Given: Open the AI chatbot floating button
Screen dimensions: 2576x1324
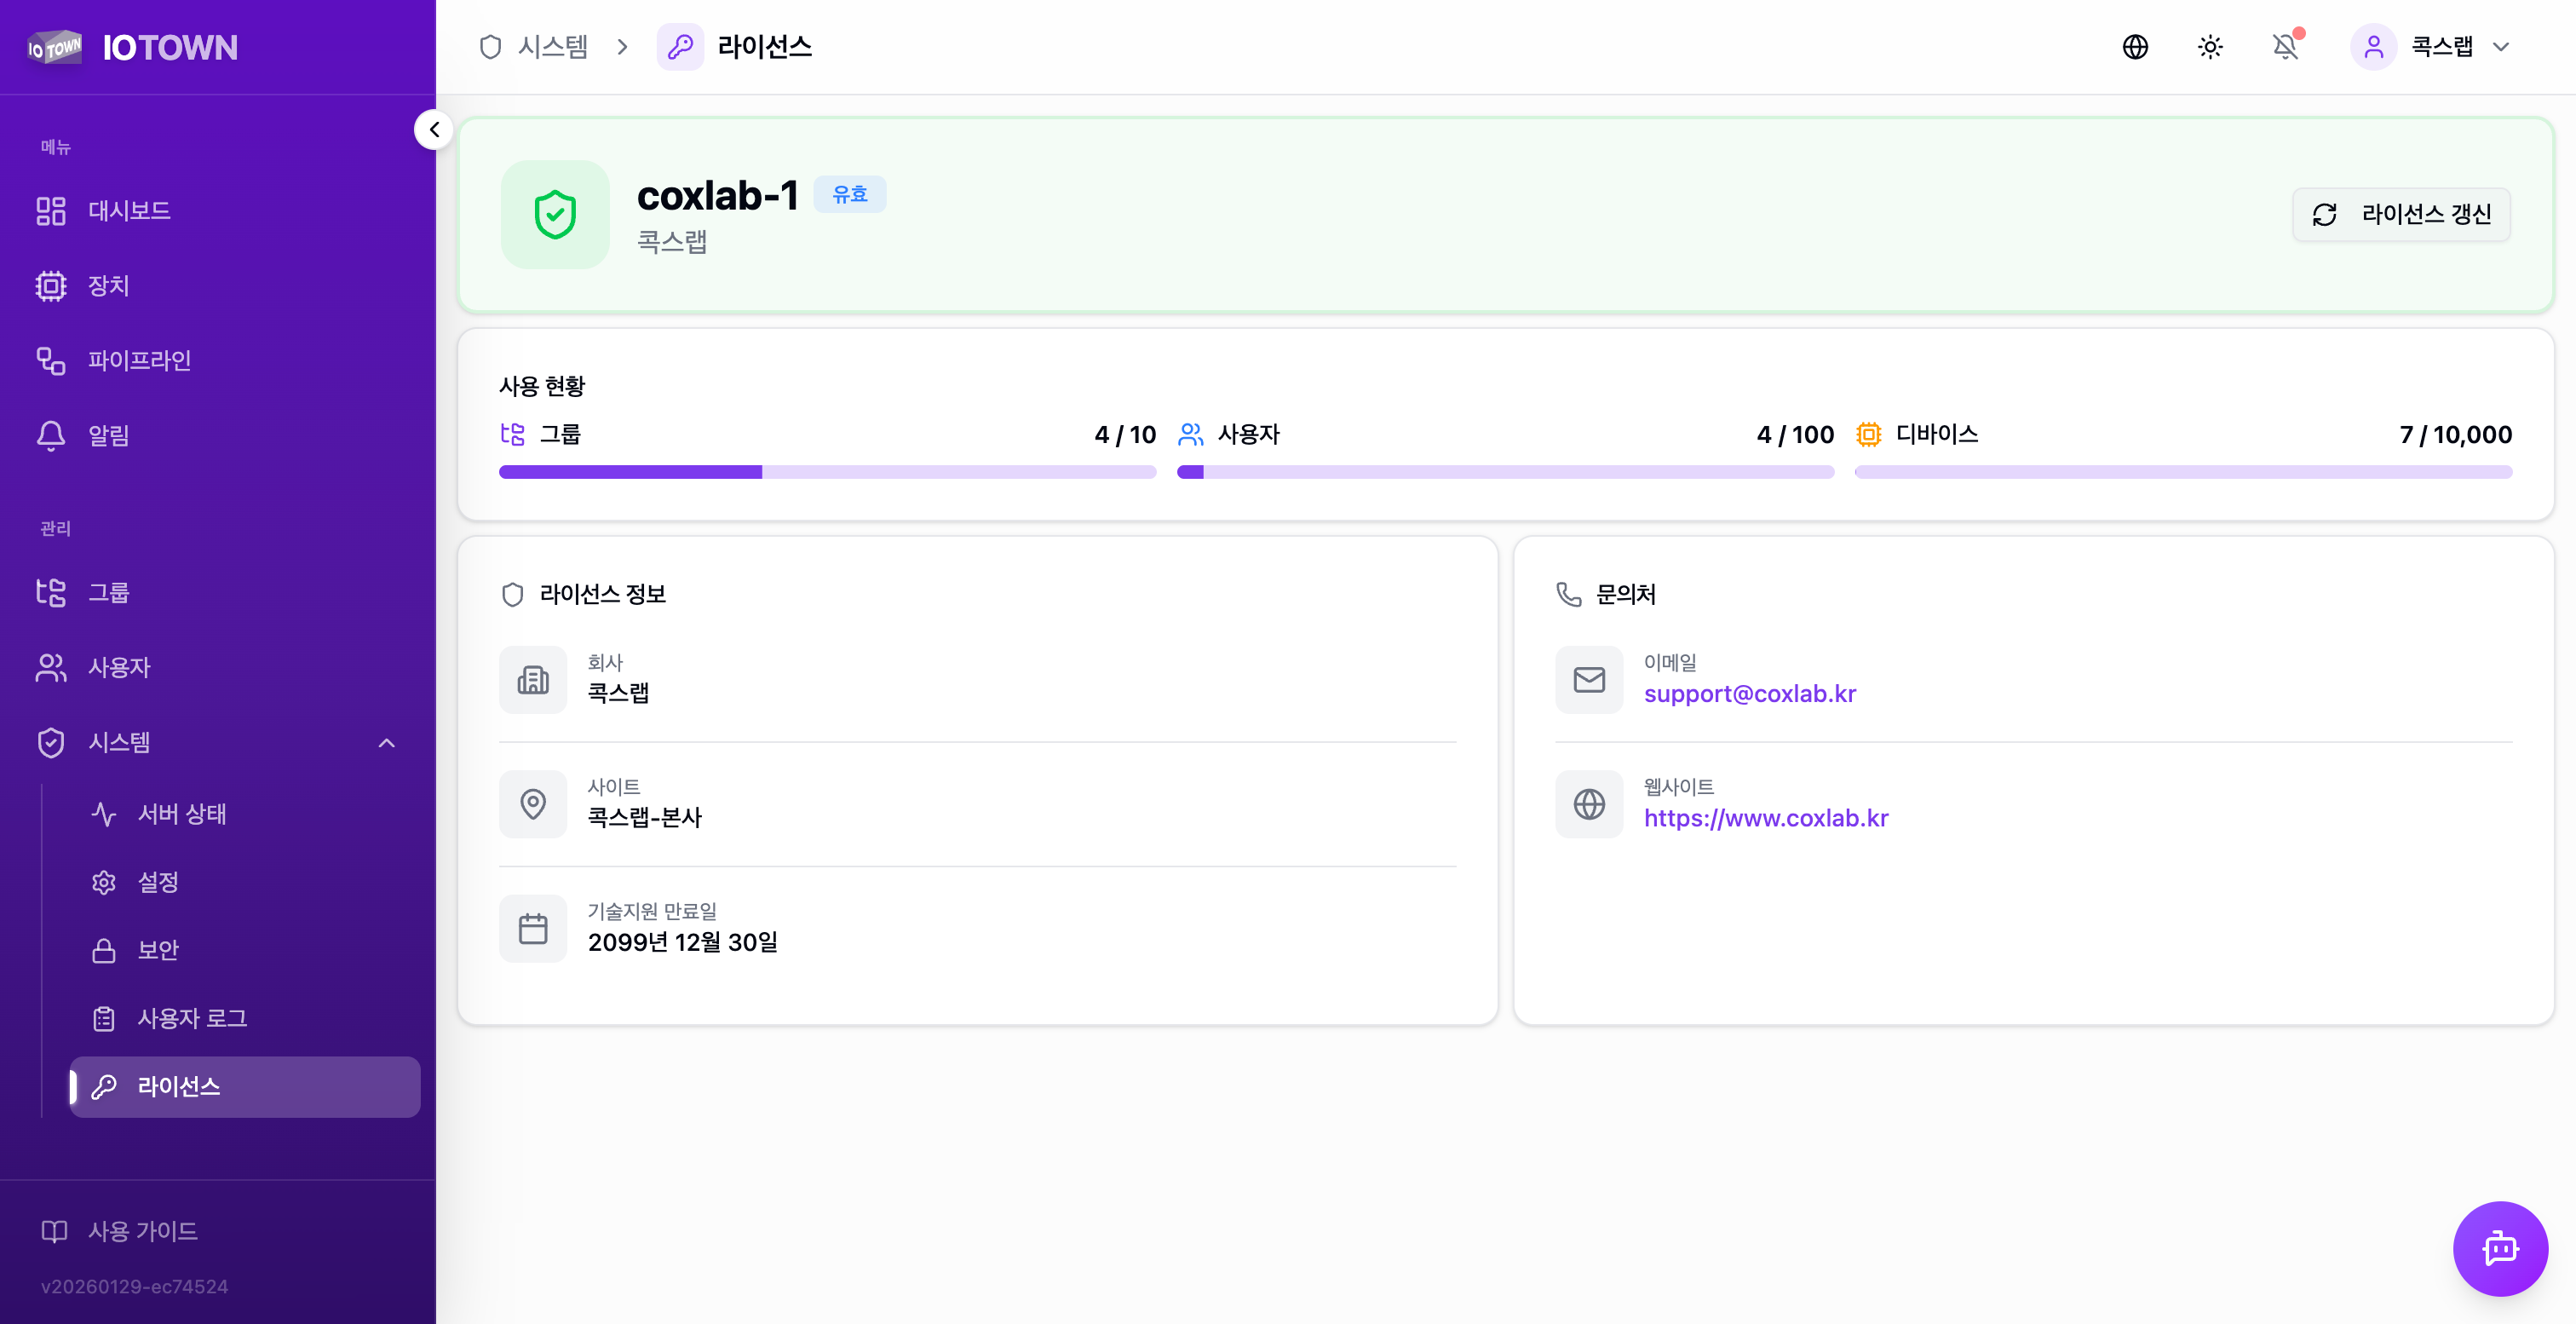Looking at the screenshot, I should click(2500, 1248).
